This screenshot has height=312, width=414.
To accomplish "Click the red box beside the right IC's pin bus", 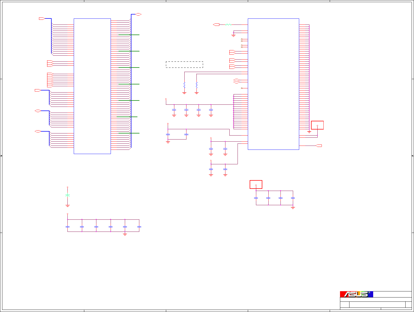I will pyautogui.click(x=317, y=125).
